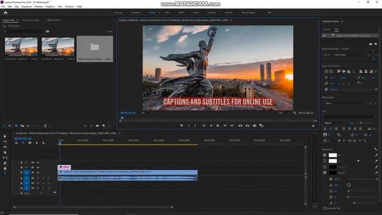
Task: Toggle the Stroke checkbox in Appearance
Action: point(325,161)
